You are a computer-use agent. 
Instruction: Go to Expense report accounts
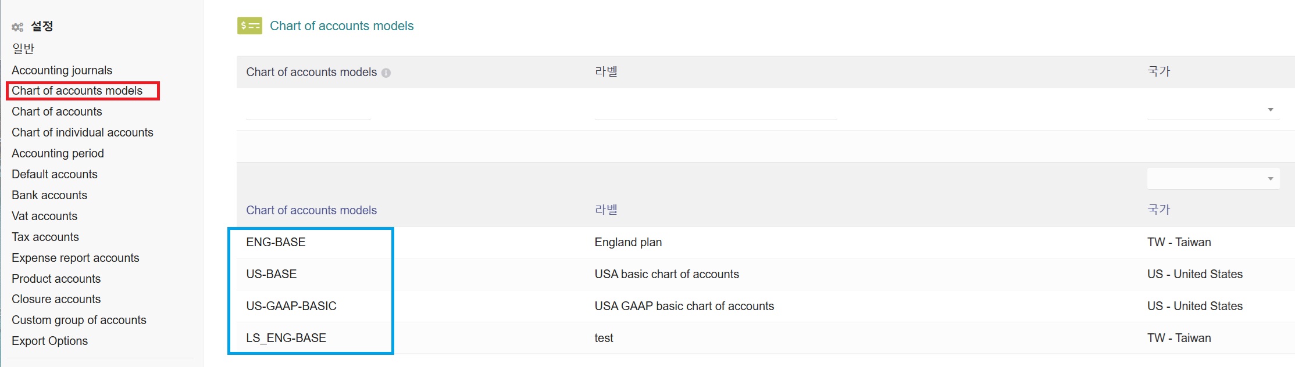75,258
